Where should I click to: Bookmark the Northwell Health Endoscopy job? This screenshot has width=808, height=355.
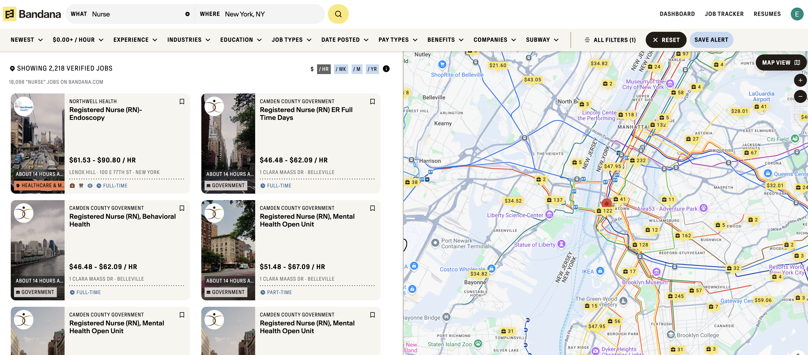click(x=182, y=101)
